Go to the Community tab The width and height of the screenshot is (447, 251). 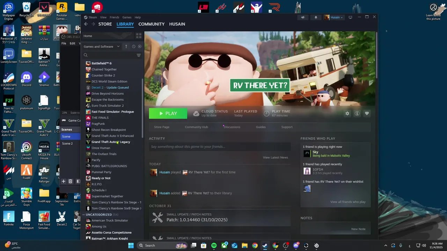coord(151,24)
